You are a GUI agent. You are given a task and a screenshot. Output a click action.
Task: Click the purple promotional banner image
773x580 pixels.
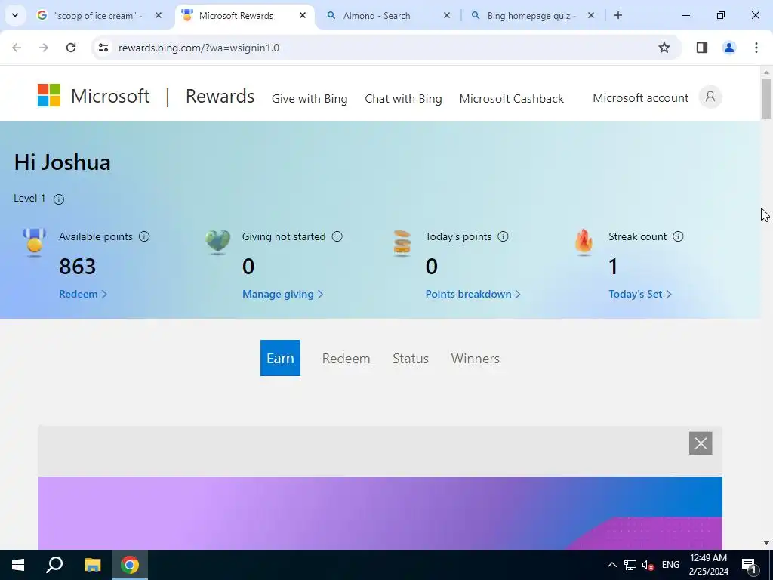(380, 513)
